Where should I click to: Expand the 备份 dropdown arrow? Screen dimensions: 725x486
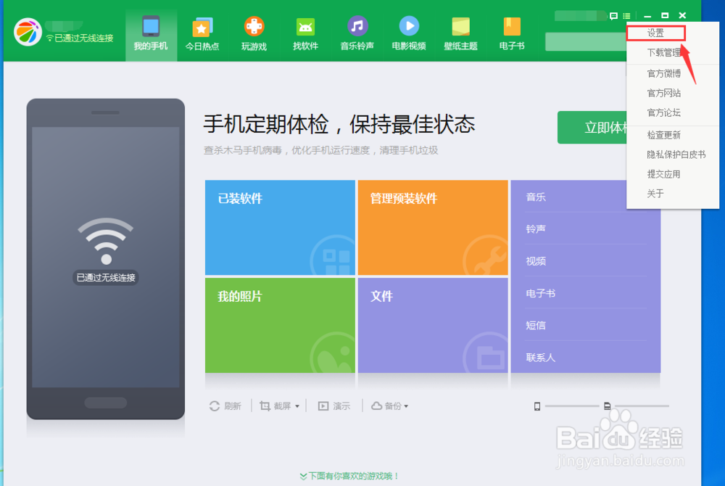click(407, 406)
